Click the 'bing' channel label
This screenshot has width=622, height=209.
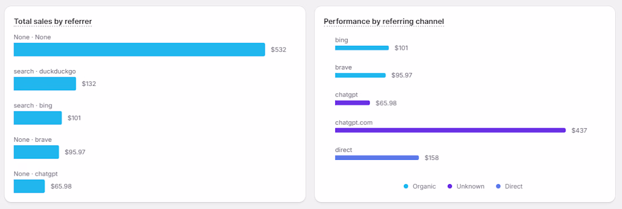tap(342, 40)
